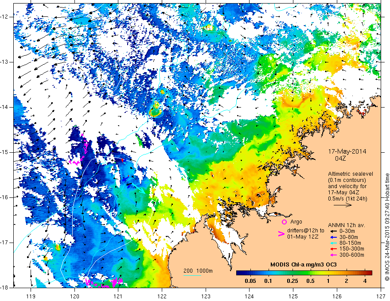Click the '30-80m' depth label
Screen dimensions: 390x301
pos(349,237)
